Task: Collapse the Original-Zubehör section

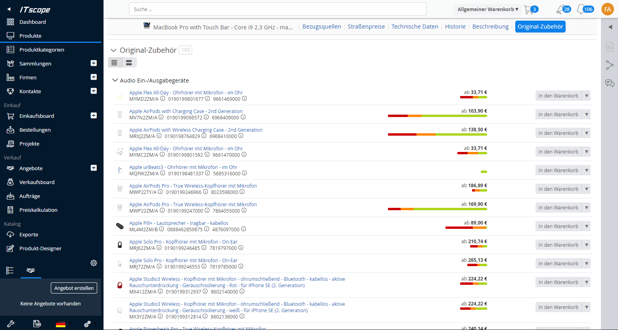Action: (x=113, y=50)
